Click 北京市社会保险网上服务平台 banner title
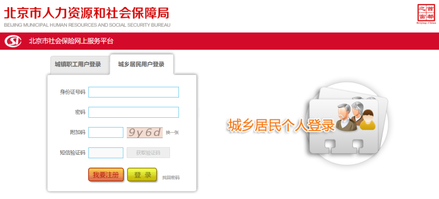 [x=71, y=41]
